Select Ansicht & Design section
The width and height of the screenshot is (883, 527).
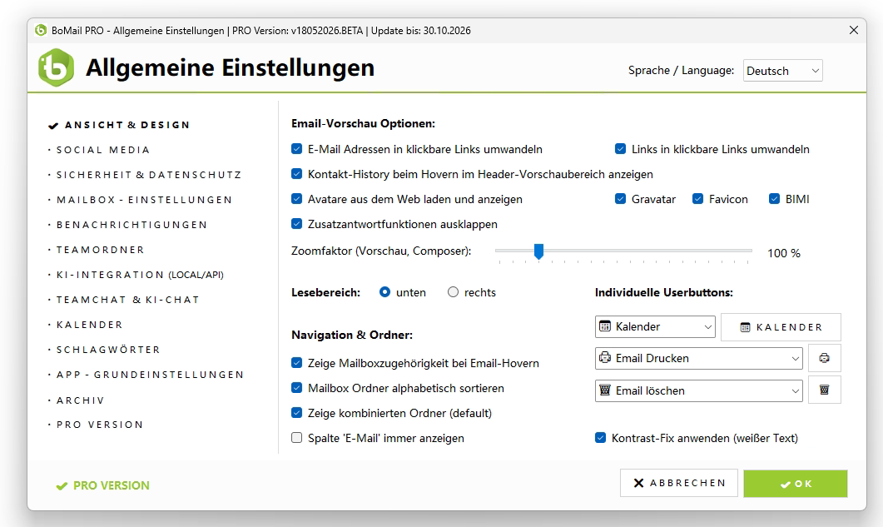(127, 125)
